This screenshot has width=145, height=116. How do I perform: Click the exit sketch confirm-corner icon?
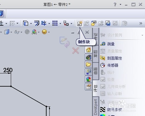tap(64, 42)
